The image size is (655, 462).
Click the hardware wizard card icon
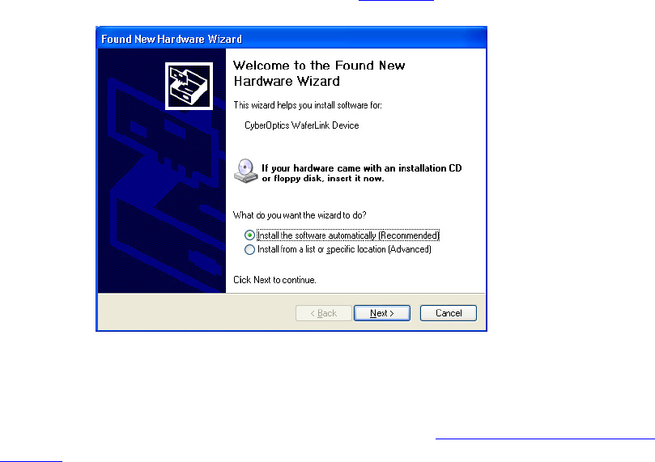click(x=189, y=86)
